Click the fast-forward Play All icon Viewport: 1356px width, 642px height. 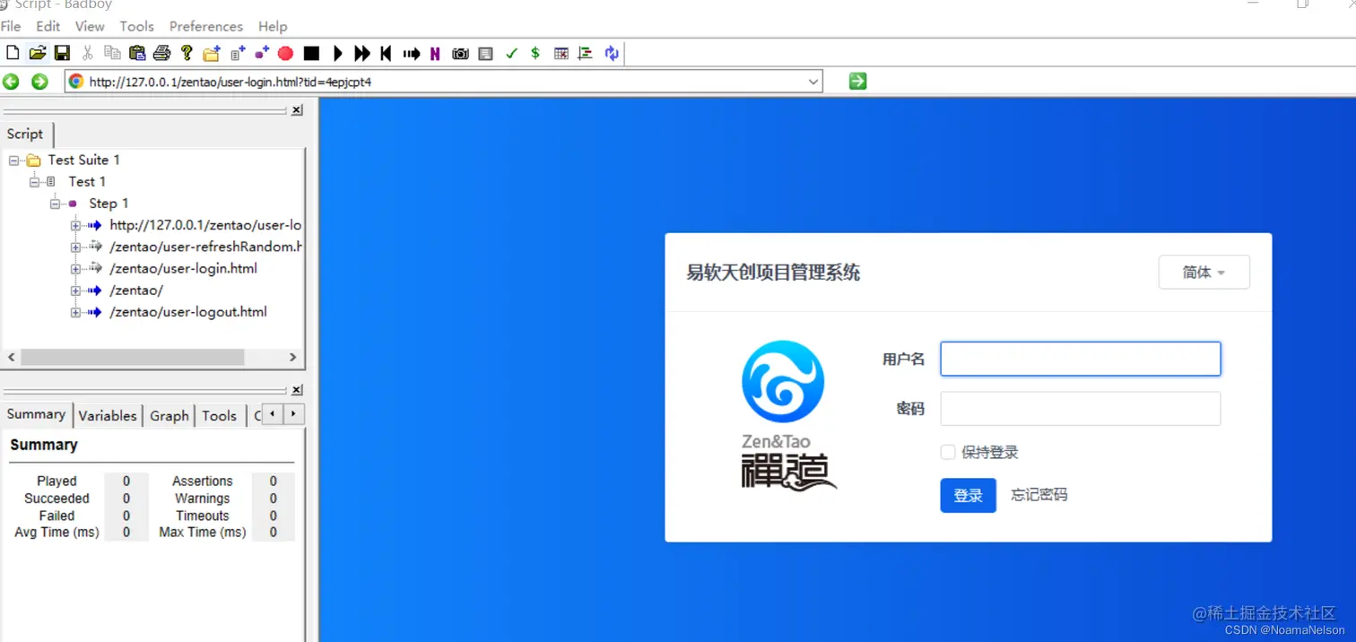[x=361, y=53]
